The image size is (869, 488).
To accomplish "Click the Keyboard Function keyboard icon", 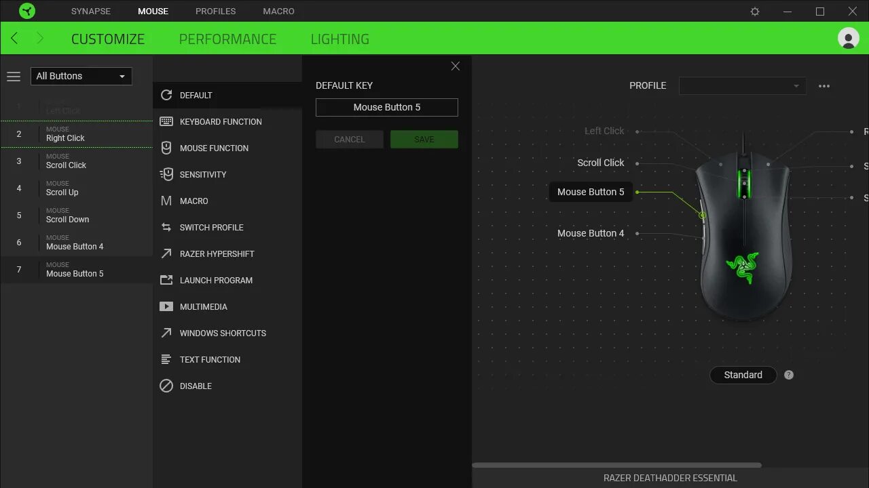I will coord(166,121).
